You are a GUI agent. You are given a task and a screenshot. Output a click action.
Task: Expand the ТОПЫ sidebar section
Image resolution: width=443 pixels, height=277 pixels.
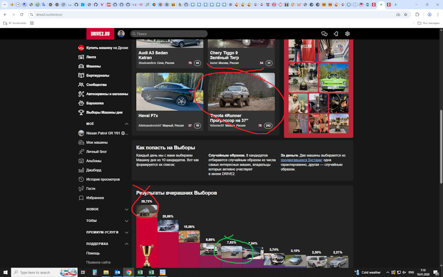126,221
